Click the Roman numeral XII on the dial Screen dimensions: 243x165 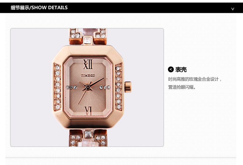click(x=88, y=64)
